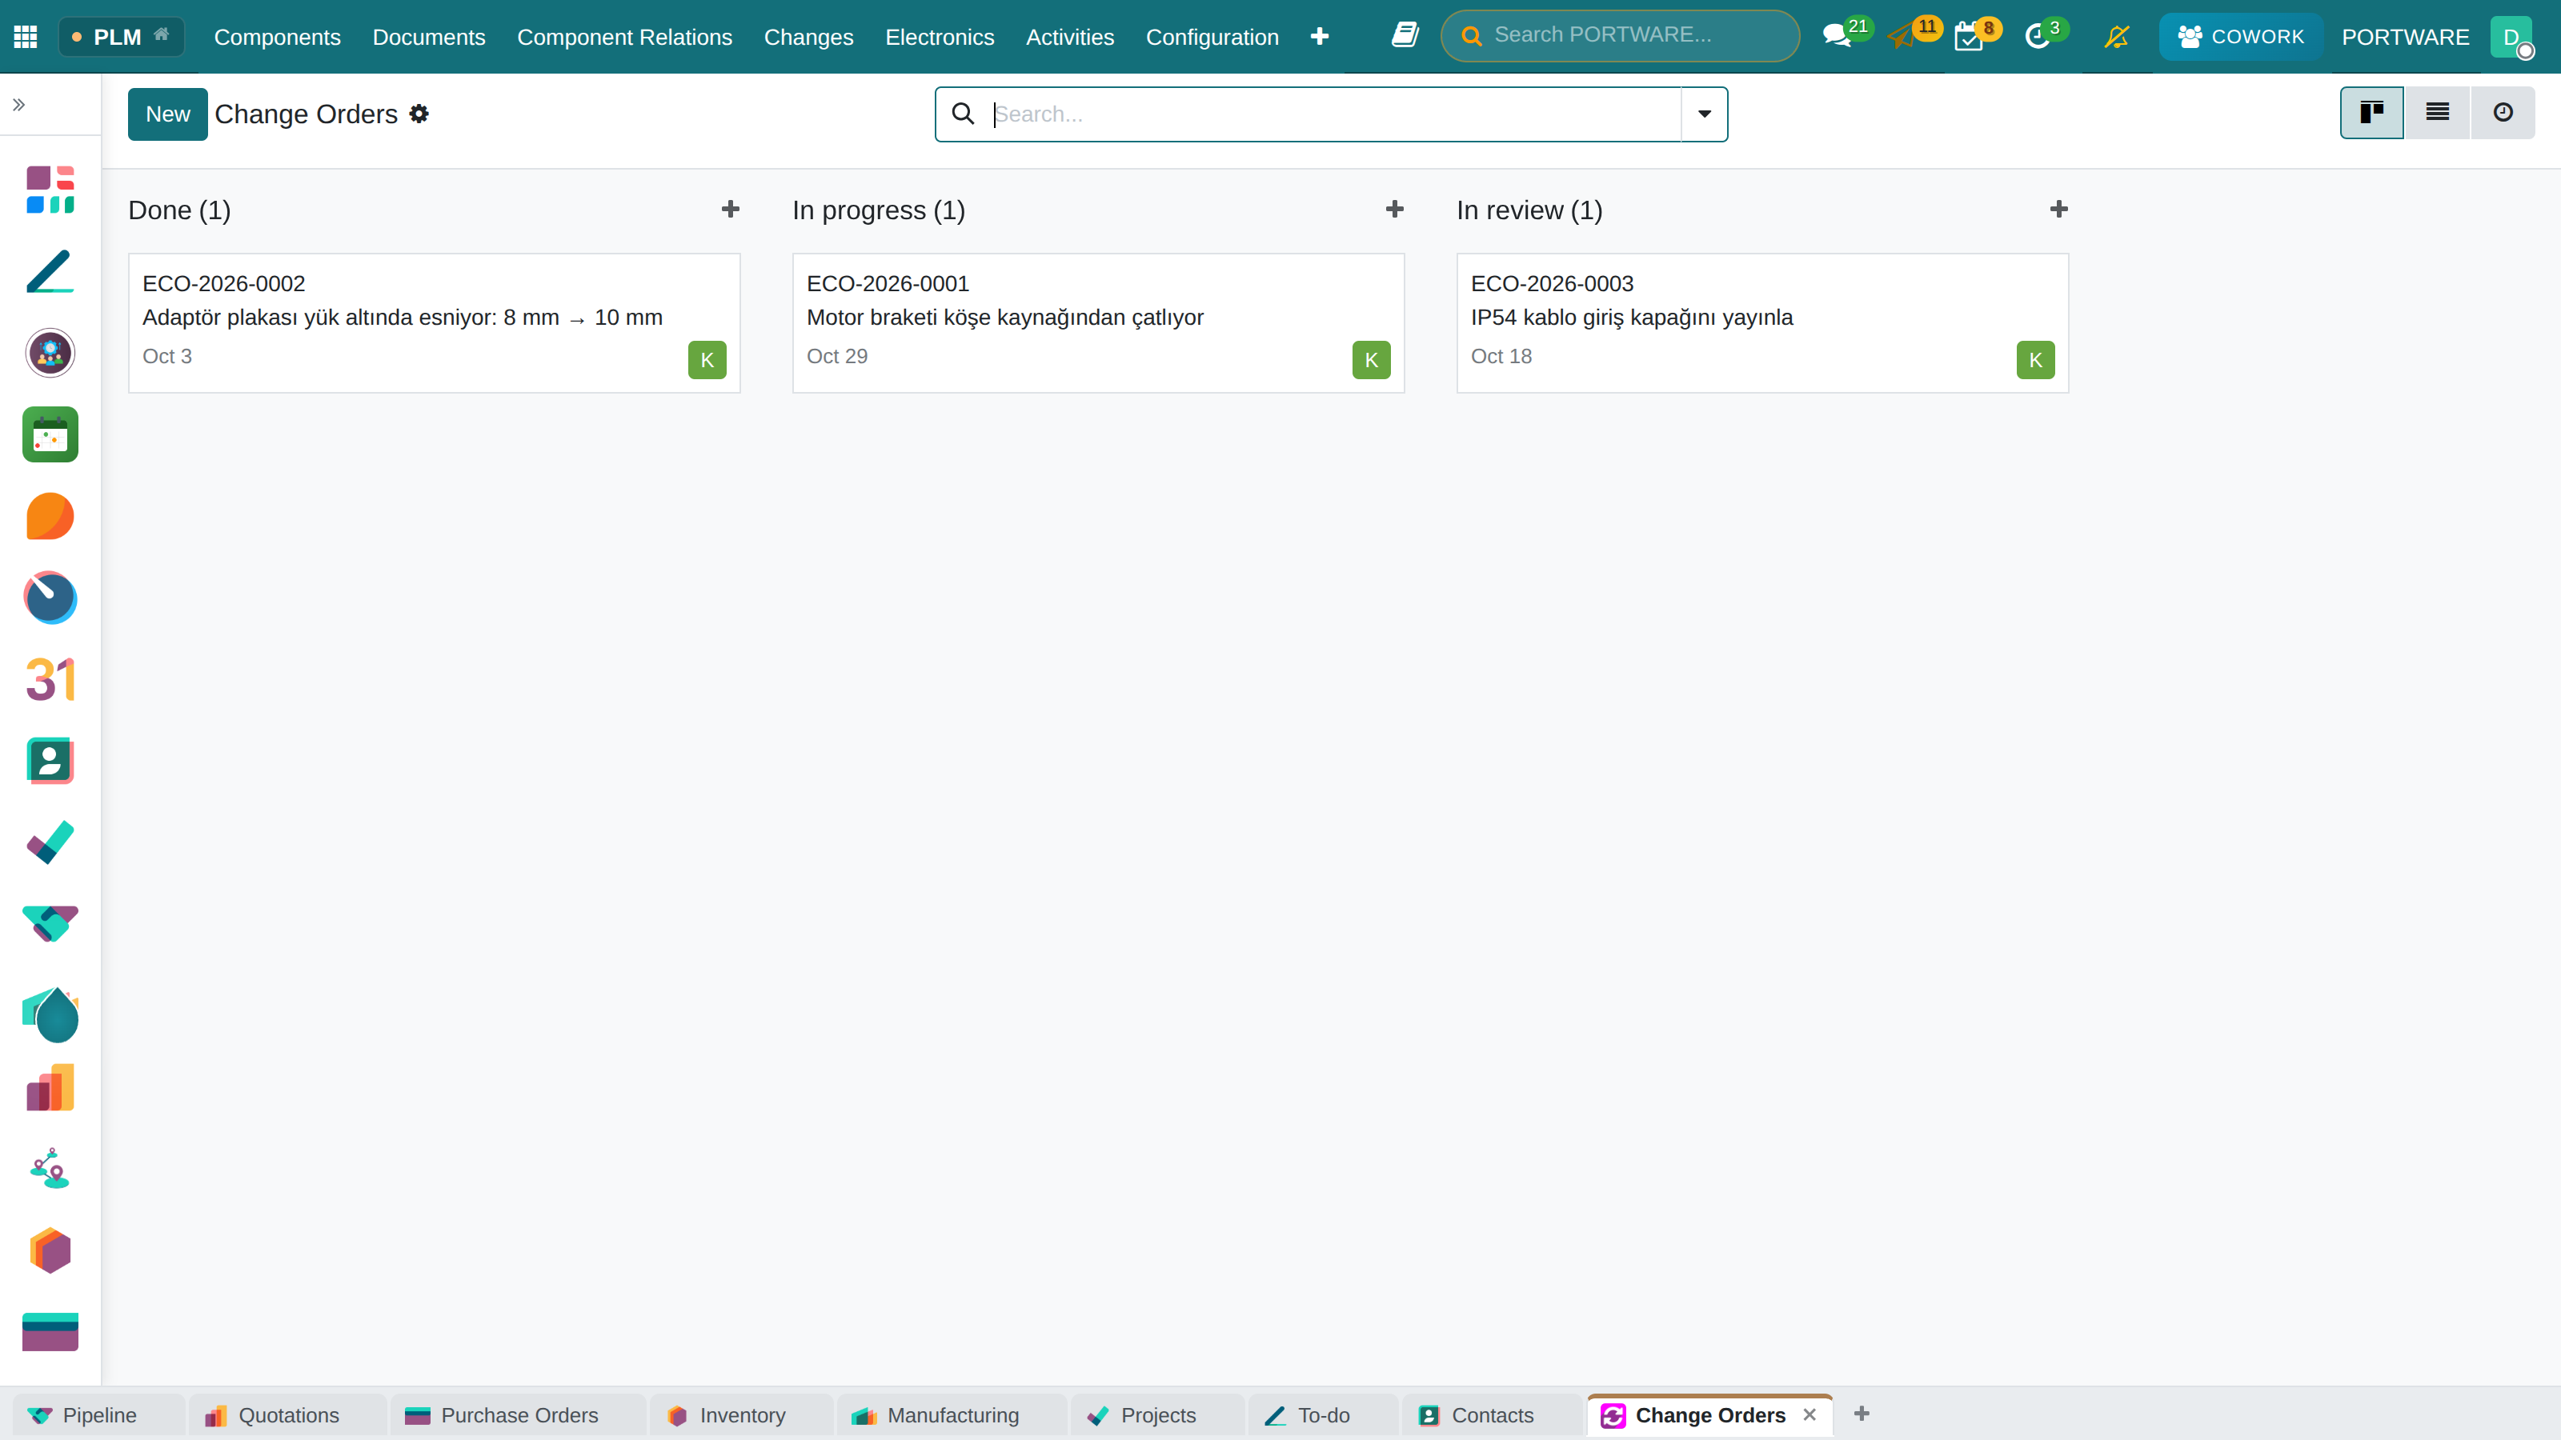
Task: Open the PORTWARE company switcher
Action: (2405, 37)
